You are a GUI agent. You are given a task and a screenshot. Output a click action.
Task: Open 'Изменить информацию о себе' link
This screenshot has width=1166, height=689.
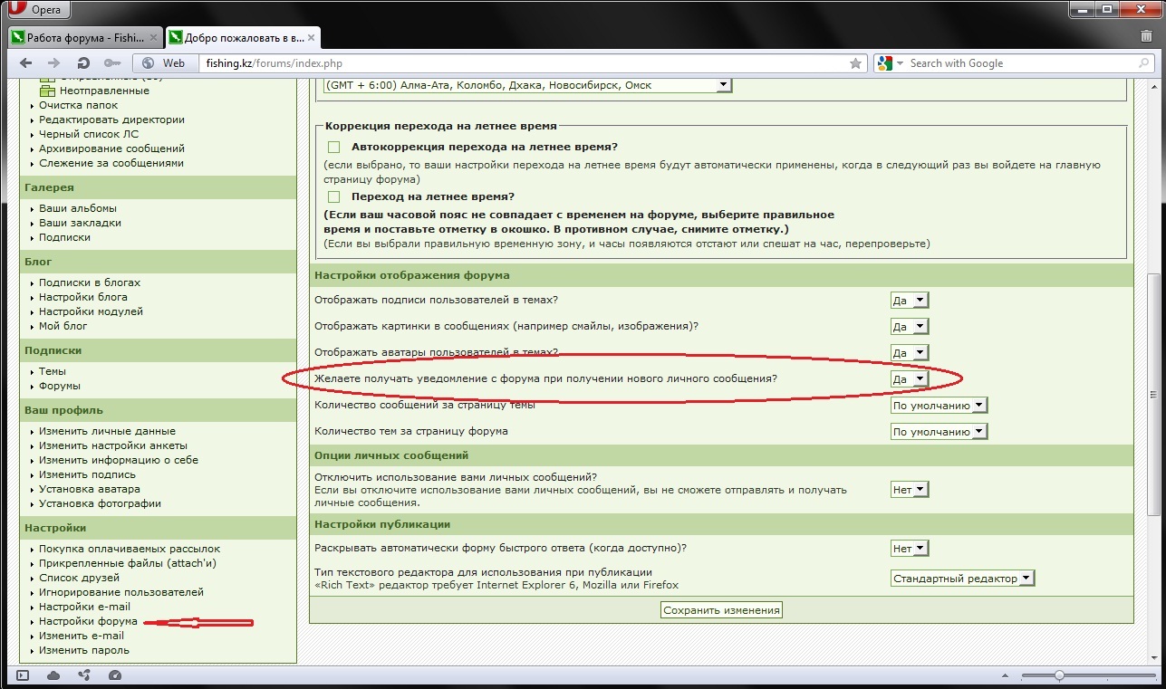(x=119, y=460)
